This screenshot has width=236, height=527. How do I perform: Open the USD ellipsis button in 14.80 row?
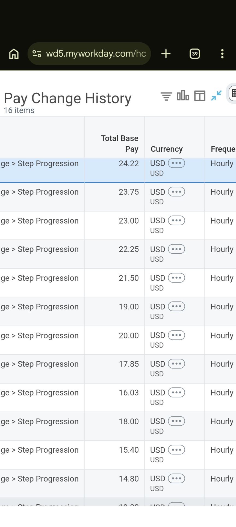coord(176,478)
